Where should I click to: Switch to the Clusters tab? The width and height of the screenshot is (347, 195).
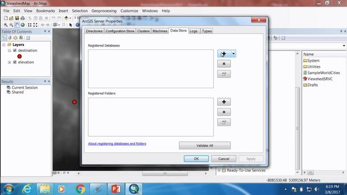pyautogui.click(x=143, y=31)
